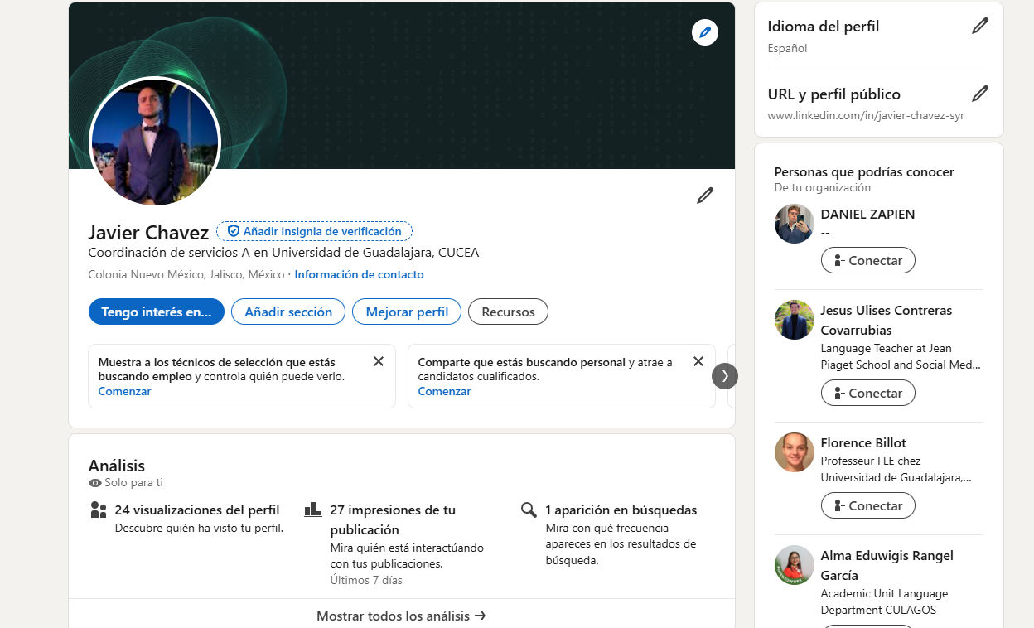Open Jesus Ulises Contreras Covarrubias name link

(887, 320)
